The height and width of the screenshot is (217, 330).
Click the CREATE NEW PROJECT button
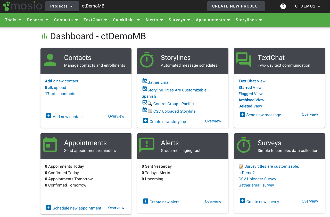click(x=236, y=6)
